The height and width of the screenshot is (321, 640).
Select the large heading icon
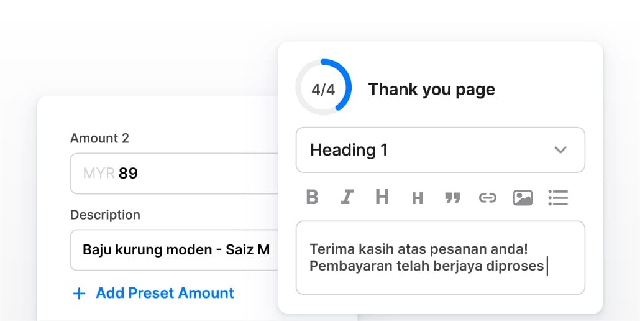tap(382, 198)
